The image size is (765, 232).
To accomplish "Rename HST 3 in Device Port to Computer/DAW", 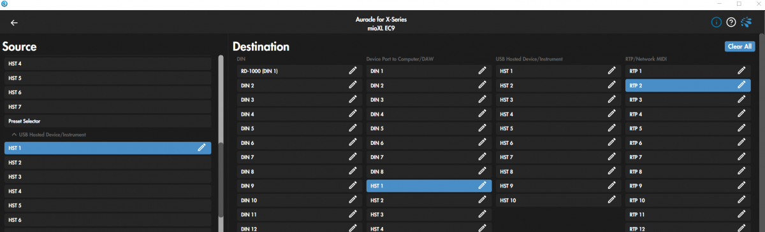I will point(482,214).
